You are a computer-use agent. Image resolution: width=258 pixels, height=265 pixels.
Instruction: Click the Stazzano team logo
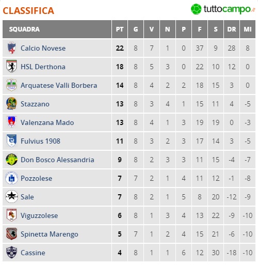coord(11,104)
